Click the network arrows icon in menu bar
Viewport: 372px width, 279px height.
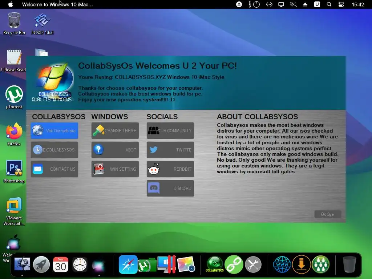tap(269, 4)
